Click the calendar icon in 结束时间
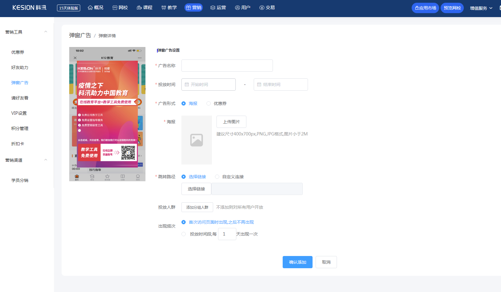The image size is (501, 292). [259, 85]
